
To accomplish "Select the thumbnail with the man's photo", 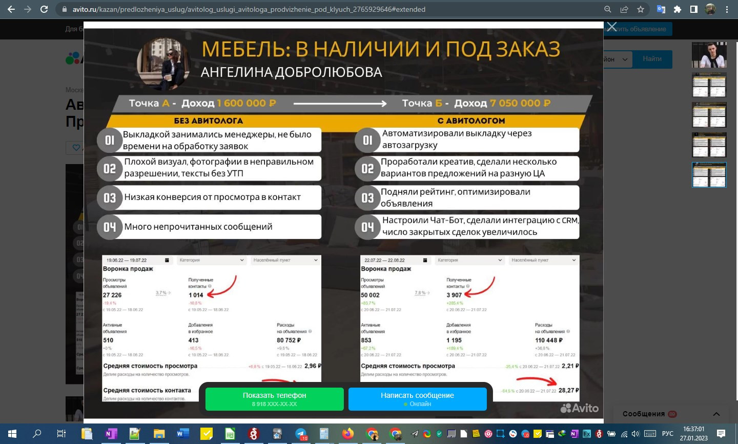I will coord(709,55).
